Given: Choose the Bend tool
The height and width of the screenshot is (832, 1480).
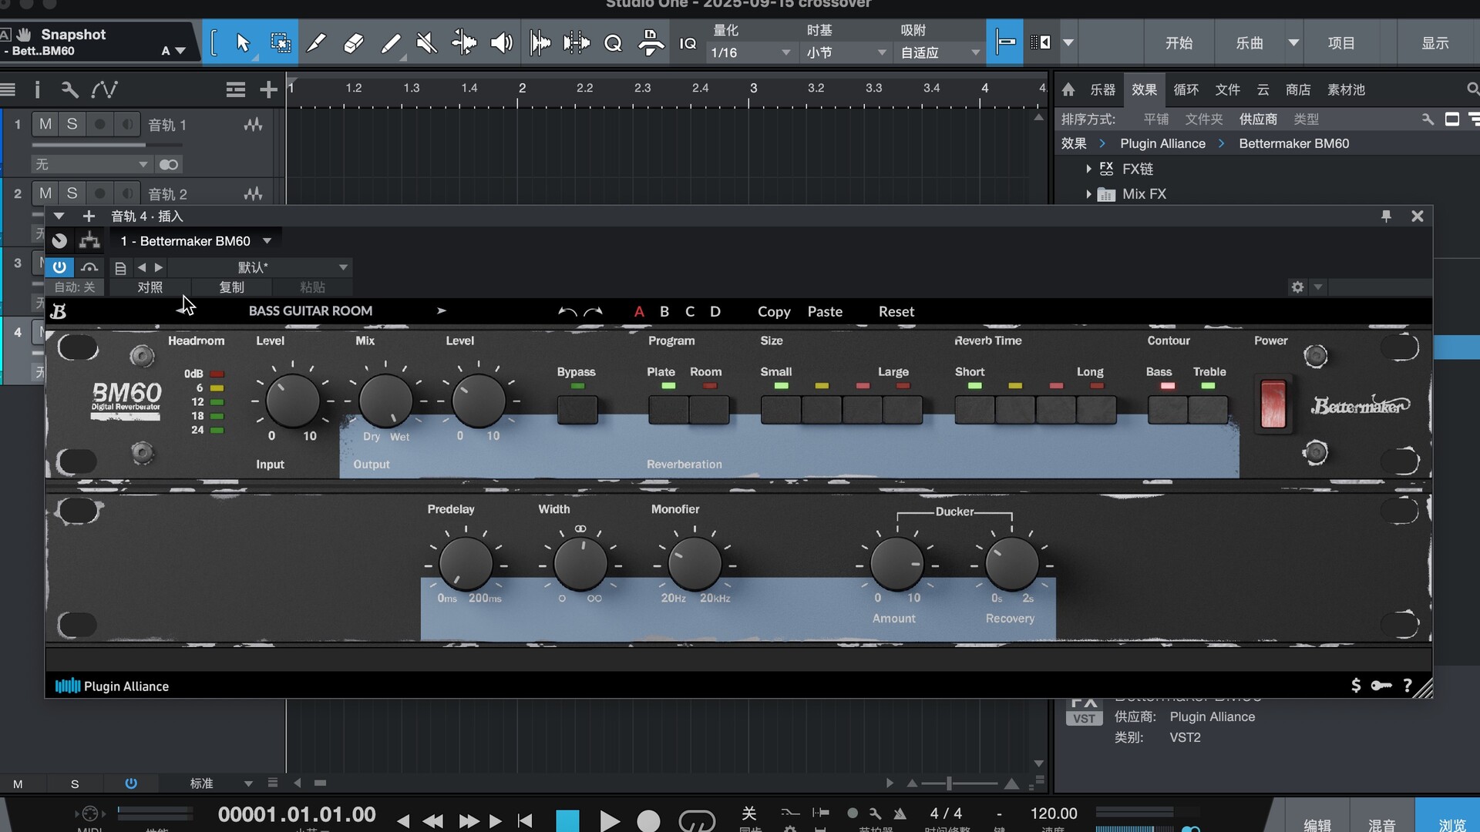Looking at the screenshot, I should coord(463,43).
